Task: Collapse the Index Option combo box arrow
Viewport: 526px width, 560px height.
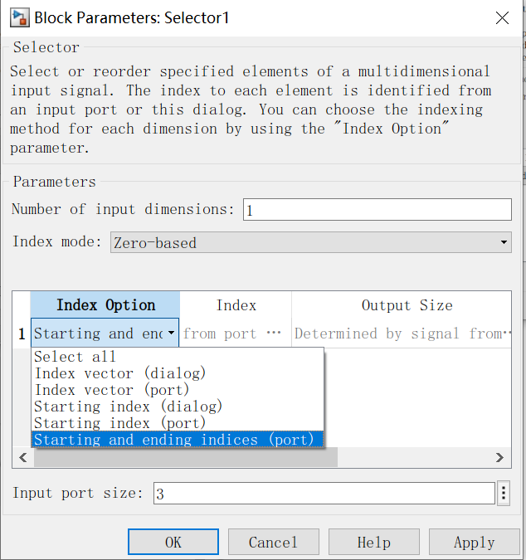Action: pyautogui.click(x=172, y=333)
